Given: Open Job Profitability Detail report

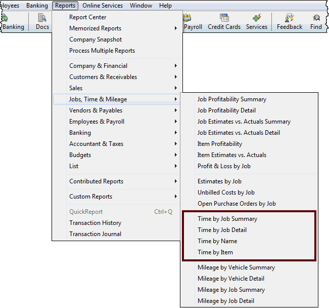Looking at the screenshot, I should [x=249, y=110].
